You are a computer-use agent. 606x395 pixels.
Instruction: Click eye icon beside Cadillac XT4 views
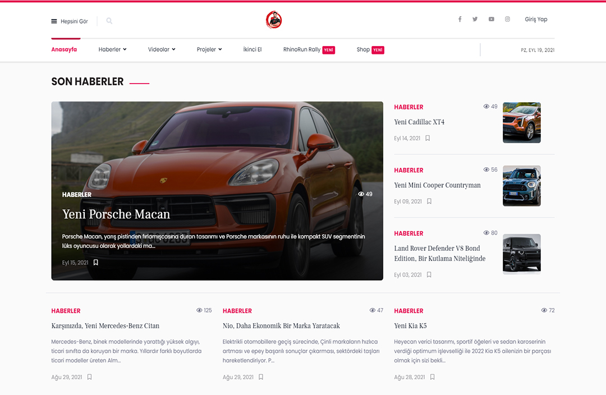pyautogui.click(x=486, y=106)
